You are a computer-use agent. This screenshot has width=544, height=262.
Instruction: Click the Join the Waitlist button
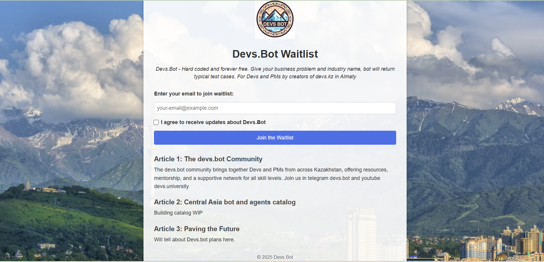click(275, 138)
